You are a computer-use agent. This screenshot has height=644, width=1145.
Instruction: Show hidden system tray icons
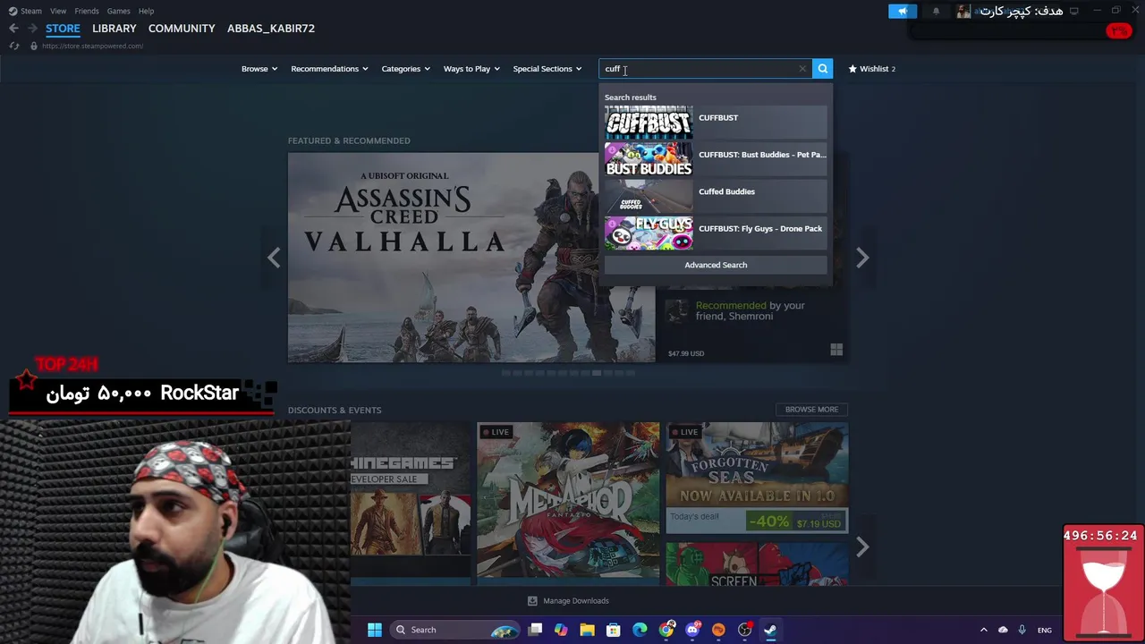[983, 630]
